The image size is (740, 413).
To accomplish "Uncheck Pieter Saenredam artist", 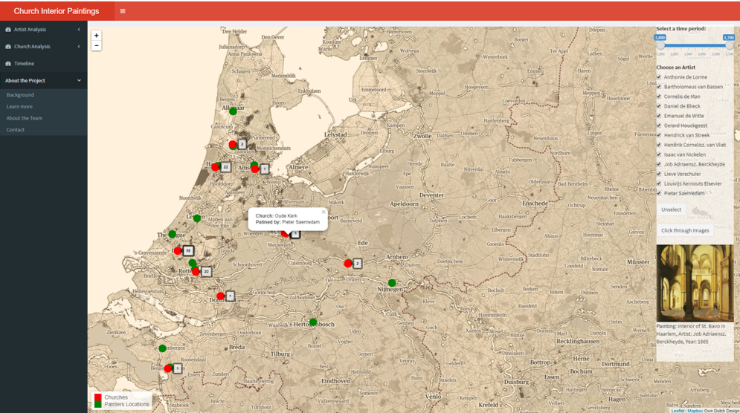I will (x=659, y=193).
